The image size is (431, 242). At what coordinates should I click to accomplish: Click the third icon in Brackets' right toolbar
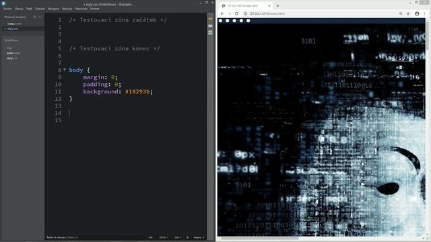point(210,33)
